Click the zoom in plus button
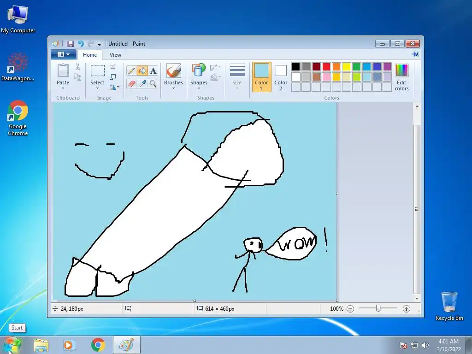This screenshot has height=354, width=472. click(x=407, y=309)
